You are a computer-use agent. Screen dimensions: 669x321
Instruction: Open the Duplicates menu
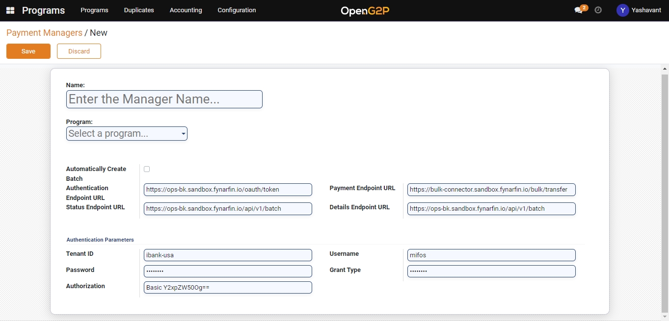[139, 10]
